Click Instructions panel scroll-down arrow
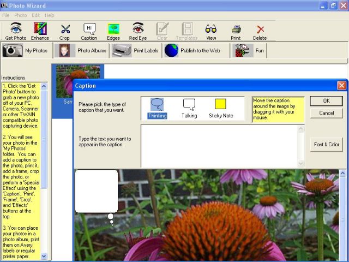This screenshot has height=262, width=349. [44, 256]
